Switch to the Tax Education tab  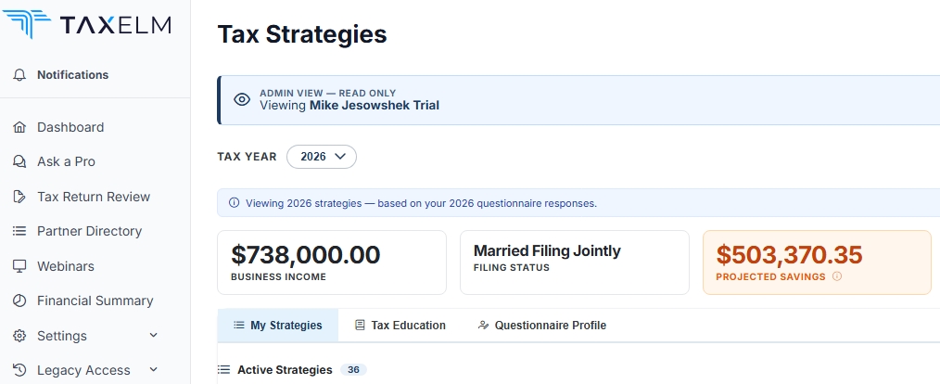click(400, 326)
